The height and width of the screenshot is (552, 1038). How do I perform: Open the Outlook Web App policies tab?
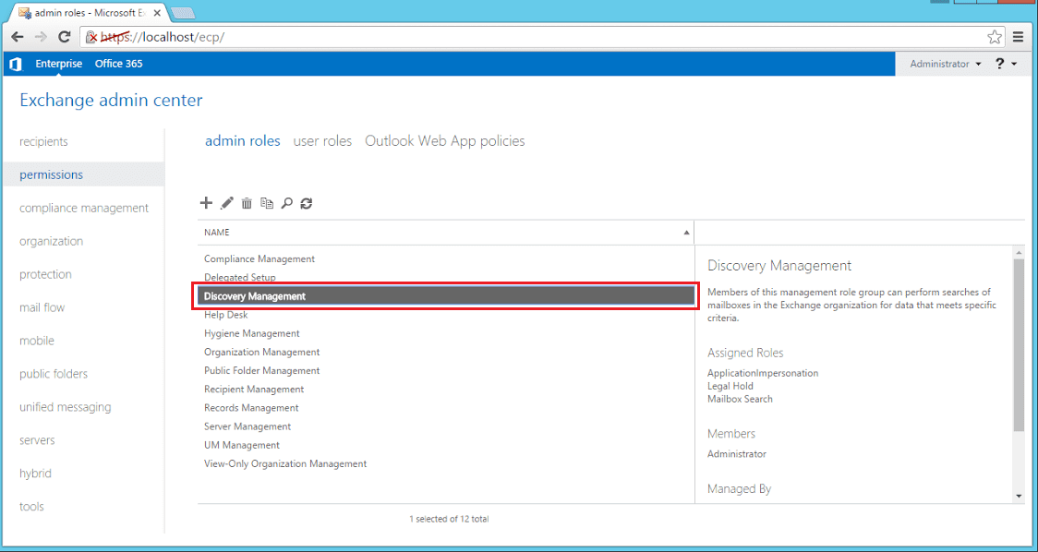pos(444,140)
